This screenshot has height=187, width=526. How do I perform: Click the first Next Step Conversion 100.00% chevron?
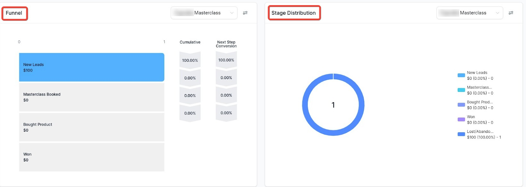(226, 60)
